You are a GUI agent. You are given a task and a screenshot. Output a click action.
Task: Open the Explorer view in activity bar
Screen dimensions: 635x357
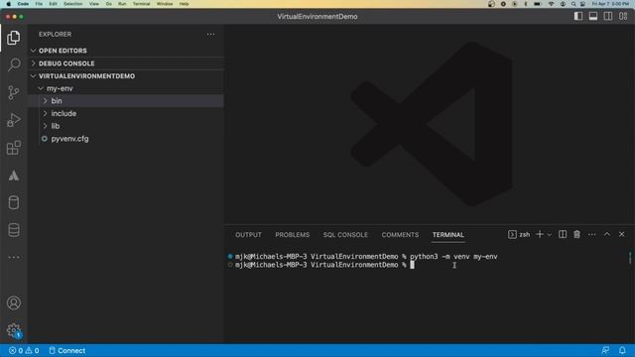(x=13, y=38)
